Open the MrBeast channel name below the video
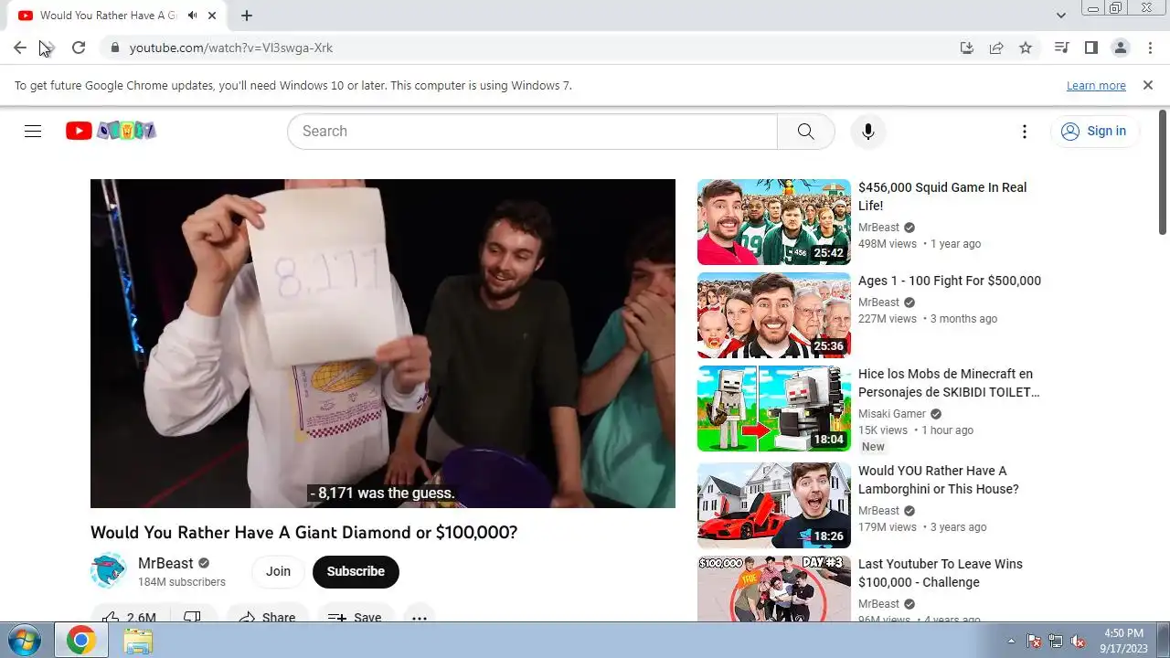 pos(165,563)
